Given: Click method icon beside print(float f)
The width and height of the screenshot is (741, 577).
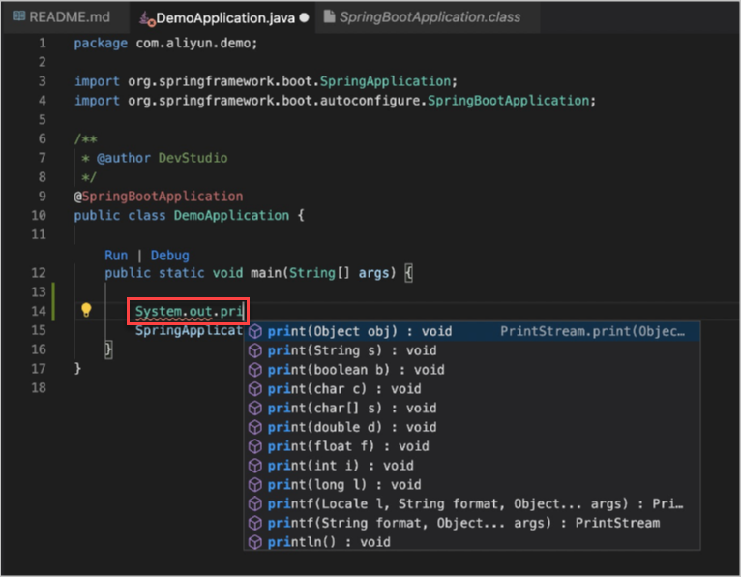Looking at the screenshot, I should (255, 446).
